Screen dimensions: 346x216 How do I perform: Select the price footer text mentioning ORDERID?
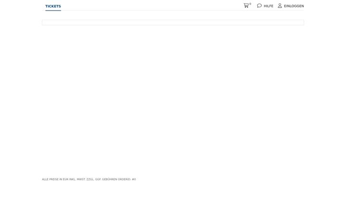click(x=89, y=180)
